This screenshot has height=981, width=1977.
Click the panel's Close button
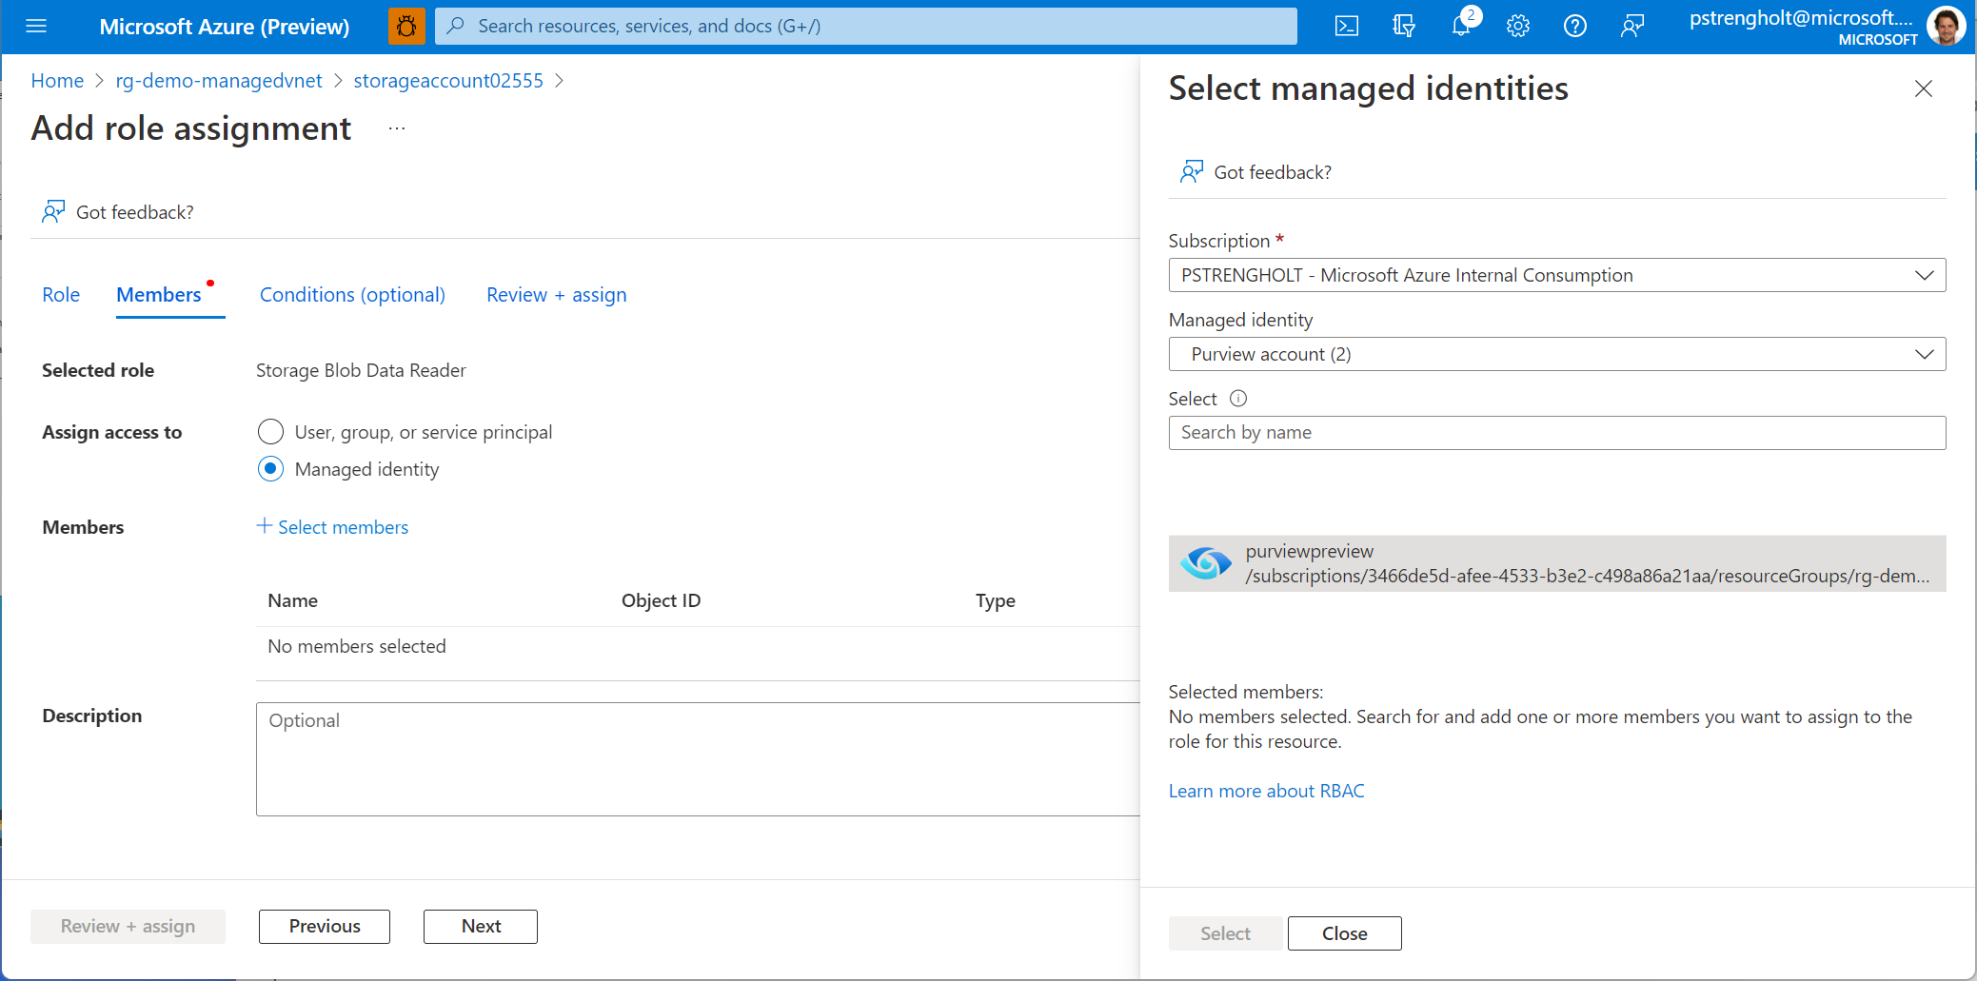[x=1344, y=933]
